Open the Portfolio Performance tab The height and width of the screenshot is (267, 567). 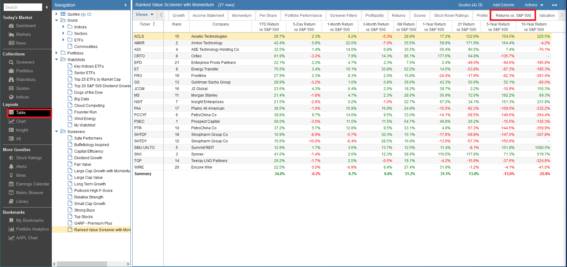click(303, 16)
